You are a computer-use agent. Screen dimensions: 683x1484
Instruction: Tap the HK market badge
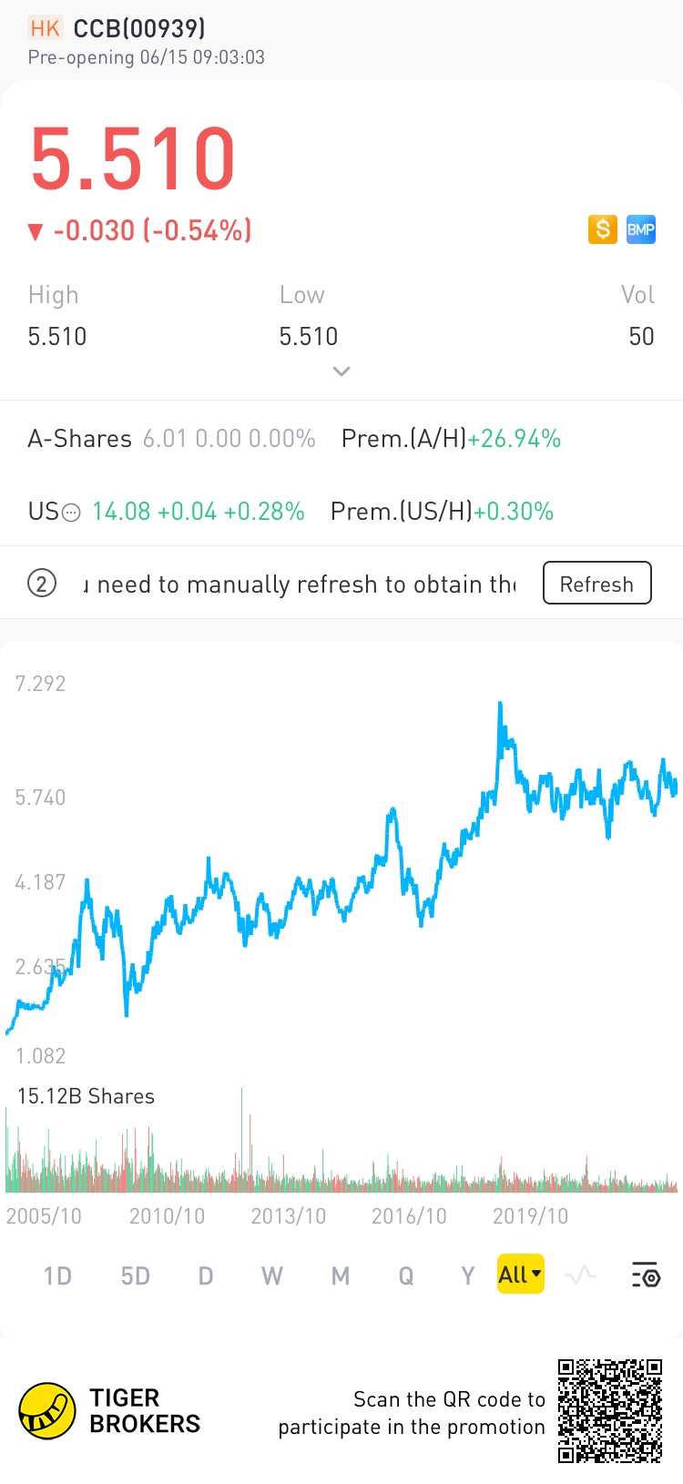45,28
